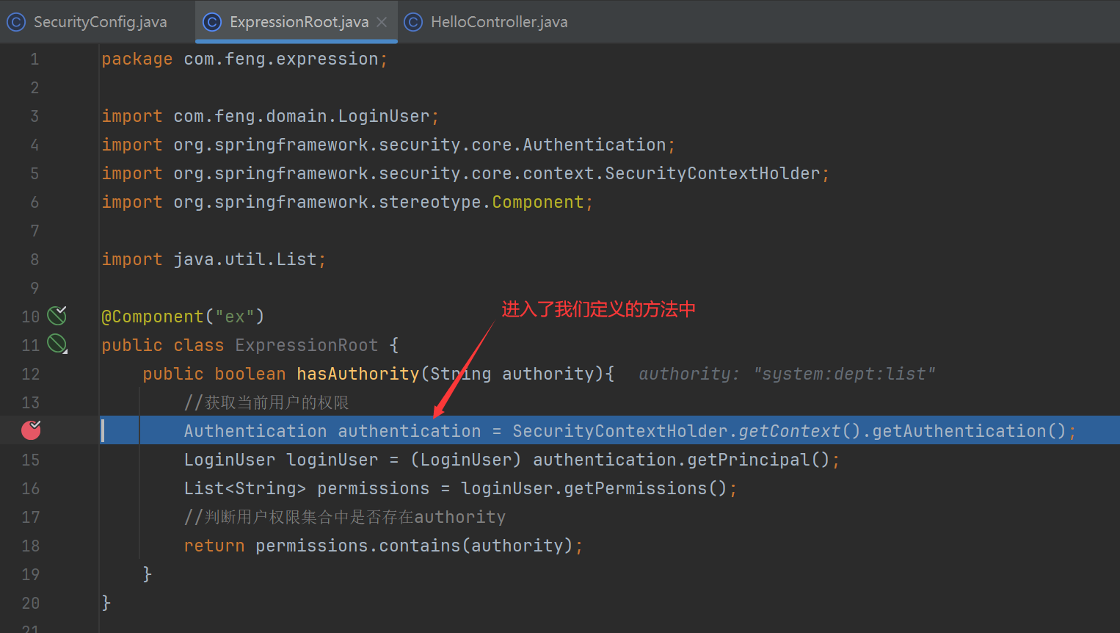Select the ExpressionRoot.java tab

pos(297,22)
